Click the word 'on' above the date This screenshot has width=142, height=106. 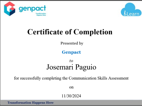click(71, 87)
